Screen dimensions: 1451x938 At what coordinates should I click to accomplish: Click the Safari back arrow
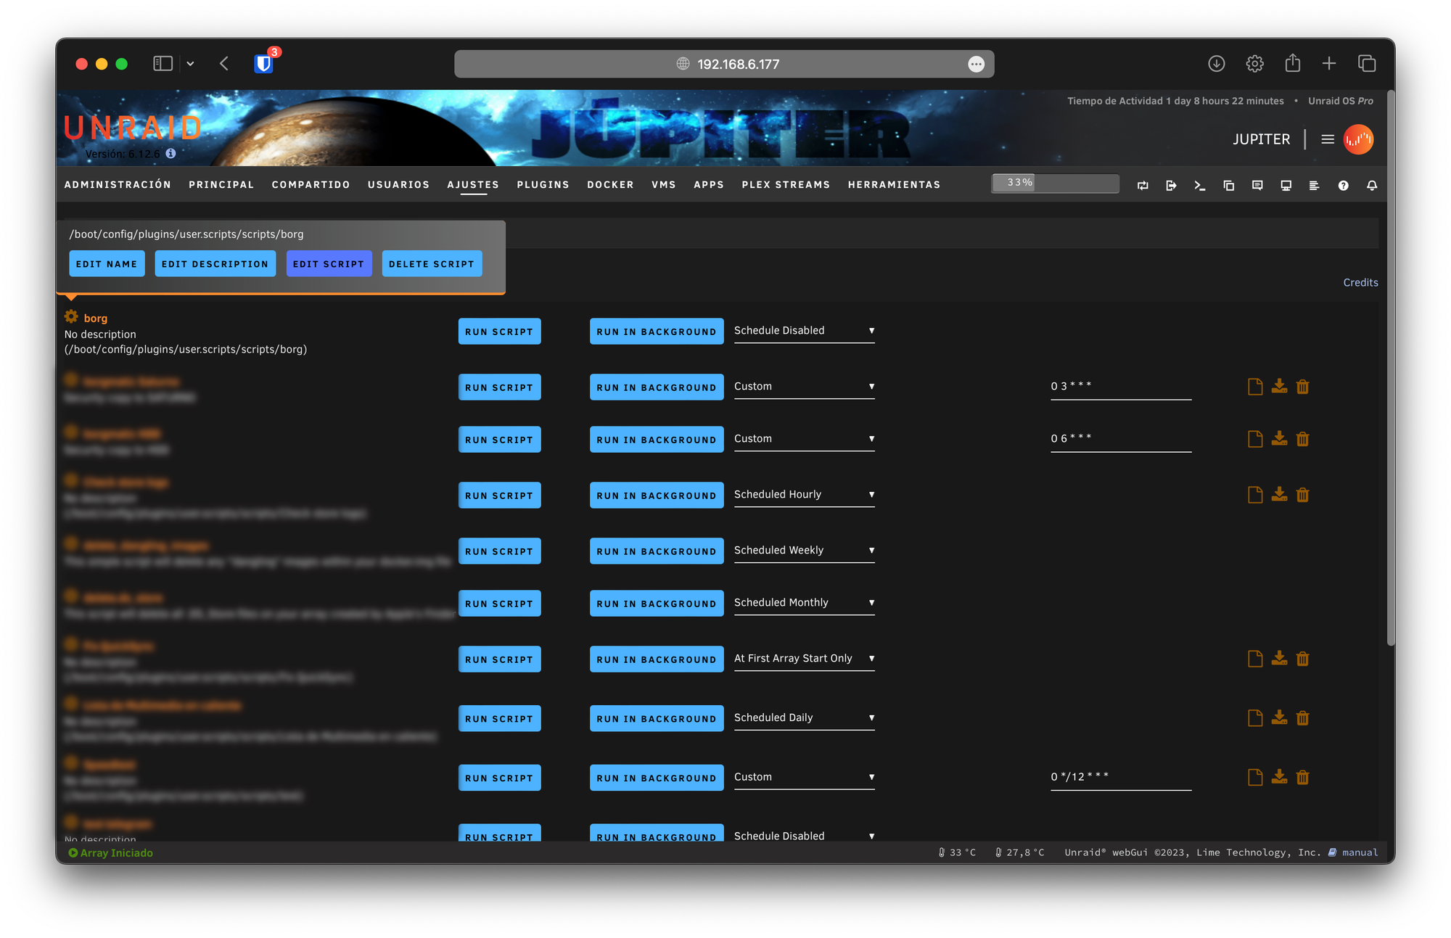[224, 64]
